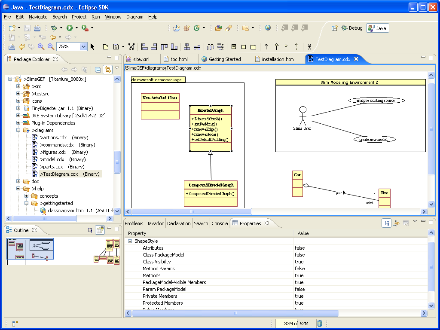Expand the concepts folder node

pyautogui.click(x=26, y=196)
